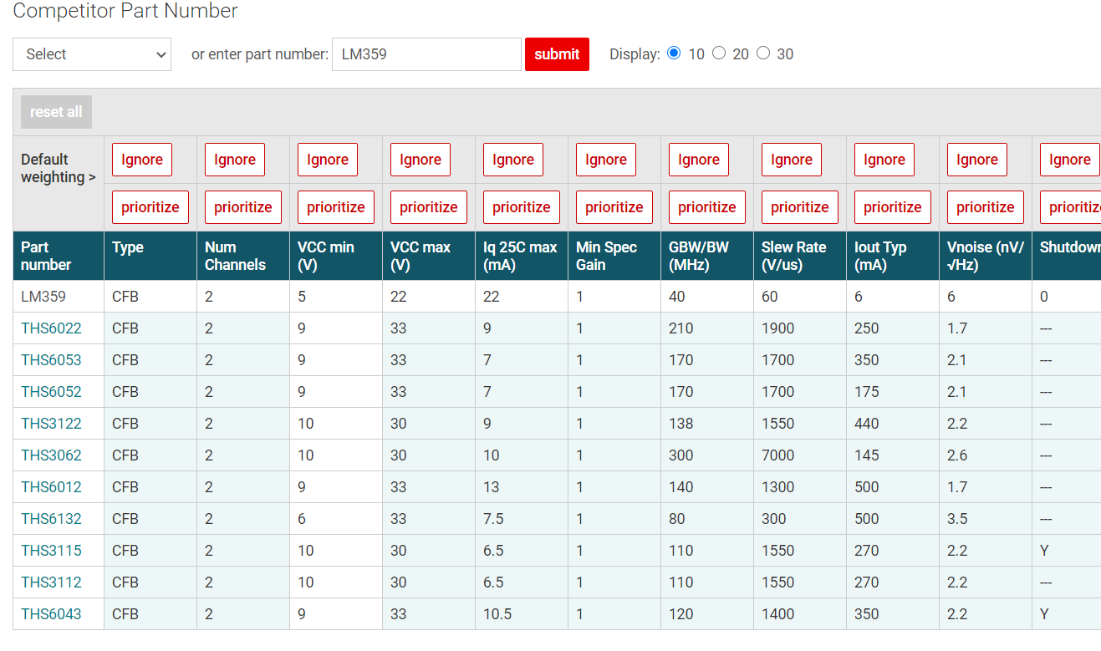Ignore the VCC min column

[x=328, y=160]
